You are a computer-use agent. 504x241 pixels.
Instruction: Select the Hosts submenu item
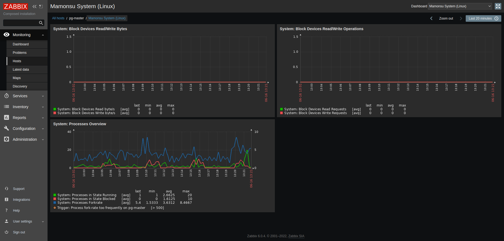coord(27,61)
